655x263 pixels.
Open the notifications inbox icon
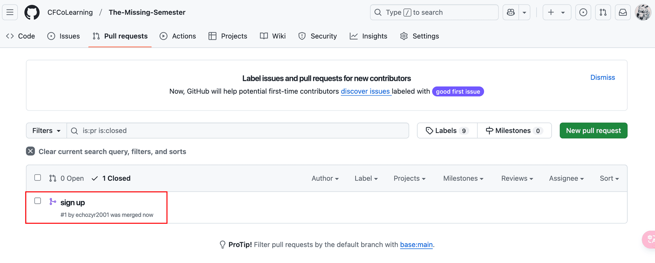(623, 12)
